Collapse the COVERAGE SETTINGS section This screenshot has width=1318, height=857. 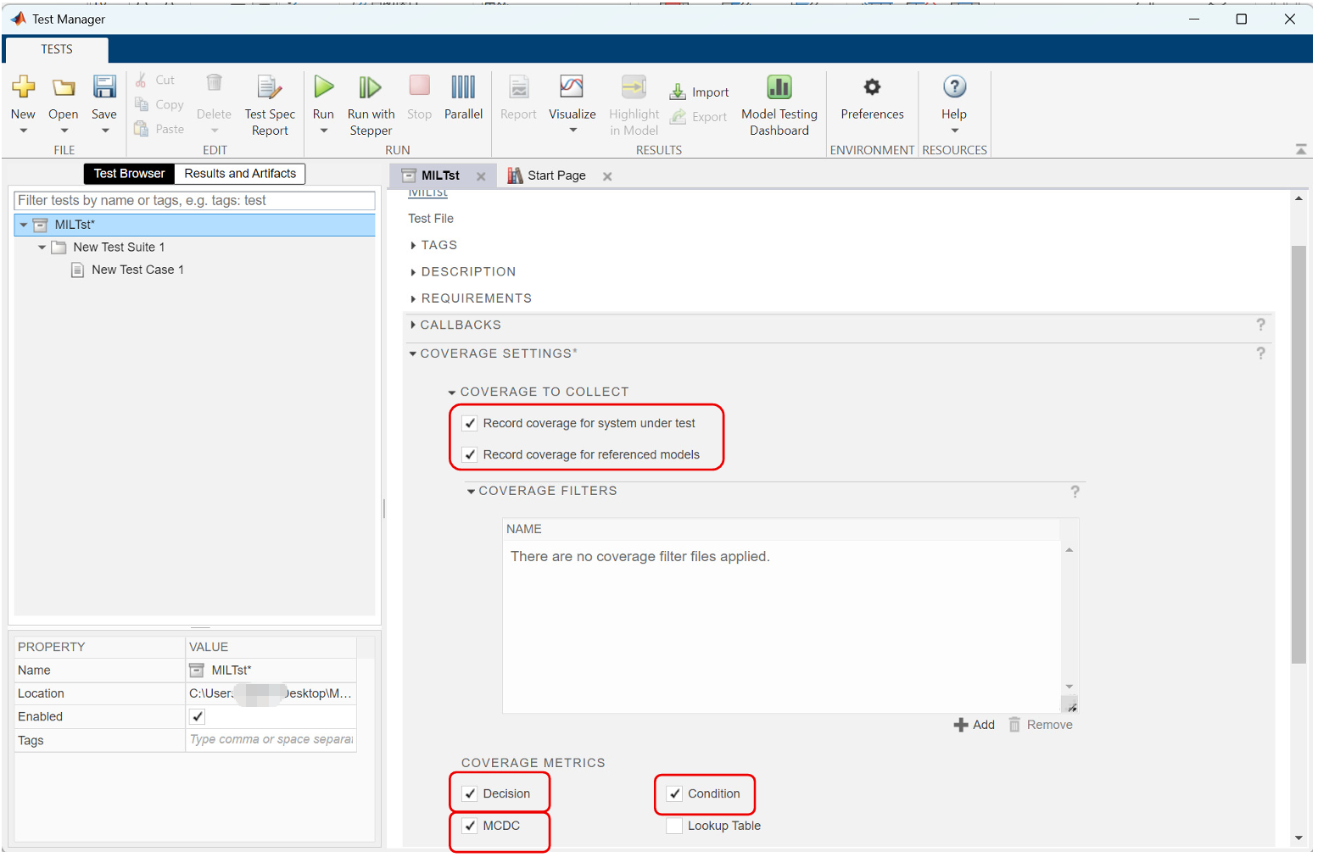[x=413, y=353]
